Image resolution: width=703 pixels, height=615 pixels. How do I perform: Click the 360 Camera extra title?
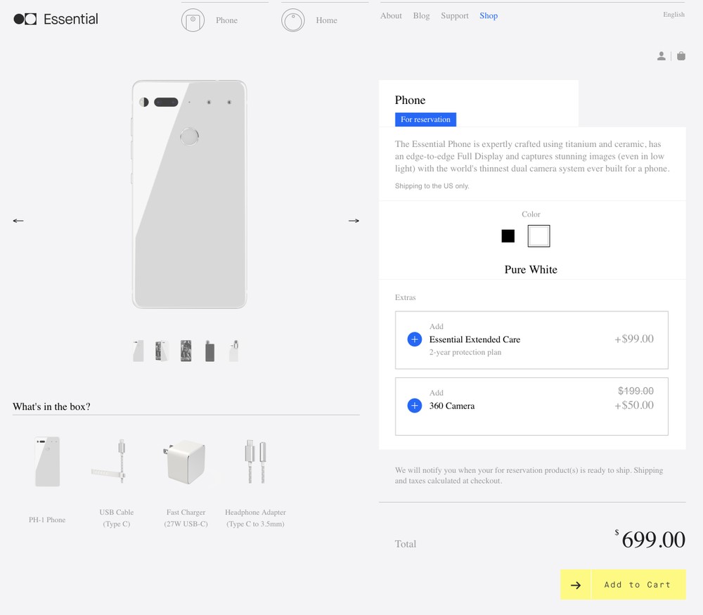point(452,406)
